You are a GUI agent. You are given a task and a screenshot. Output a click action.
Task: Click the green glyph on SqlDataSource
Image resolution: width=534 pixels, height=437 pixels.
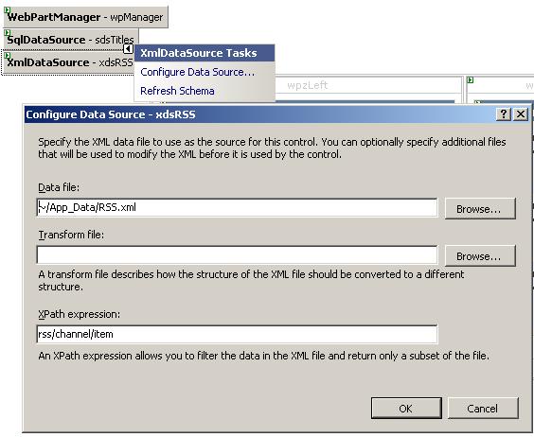point(8,33)
